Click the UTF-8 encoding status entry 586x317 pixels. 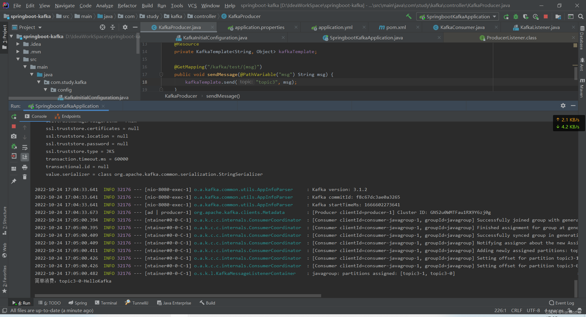pyautogui.click(x=533, y=310)
